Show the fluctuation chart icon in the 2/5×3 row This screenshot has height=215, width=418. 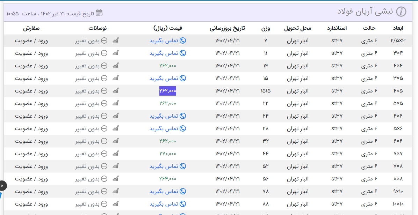pyautogui.click(x=116, y=40)
